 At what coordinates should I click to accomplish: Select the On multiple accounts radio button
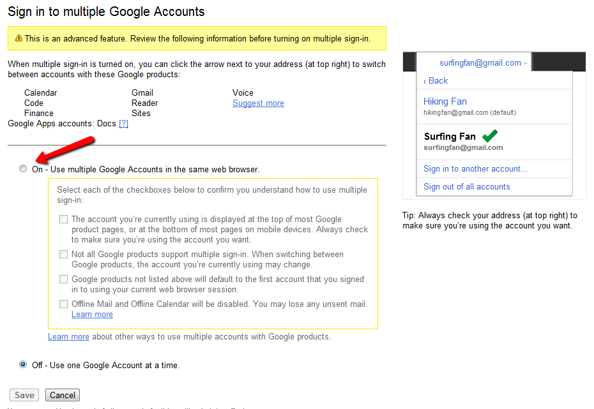coord(23,169)
